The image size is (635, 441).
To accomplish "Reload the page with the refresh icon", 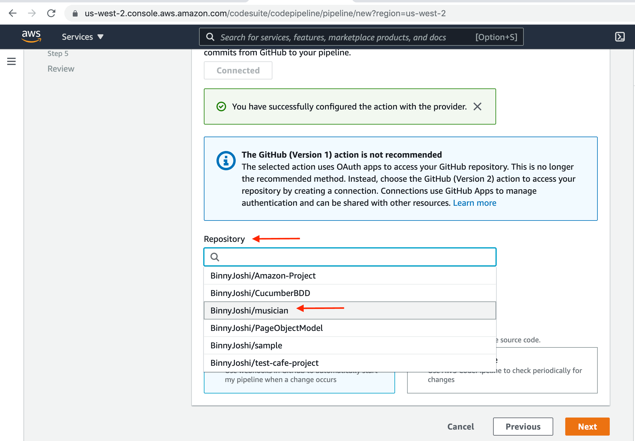I will (x=51, y=13).
